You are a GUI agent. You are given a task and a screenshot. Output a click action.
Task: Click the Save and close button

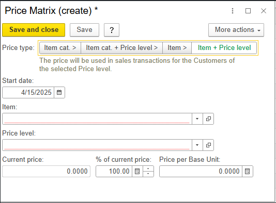(x=34, y=30)
